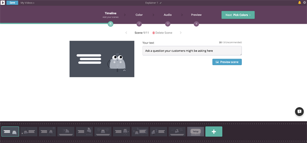
Task: Open the settings gear
Action: pyautogui.click(x=304, y=3)
